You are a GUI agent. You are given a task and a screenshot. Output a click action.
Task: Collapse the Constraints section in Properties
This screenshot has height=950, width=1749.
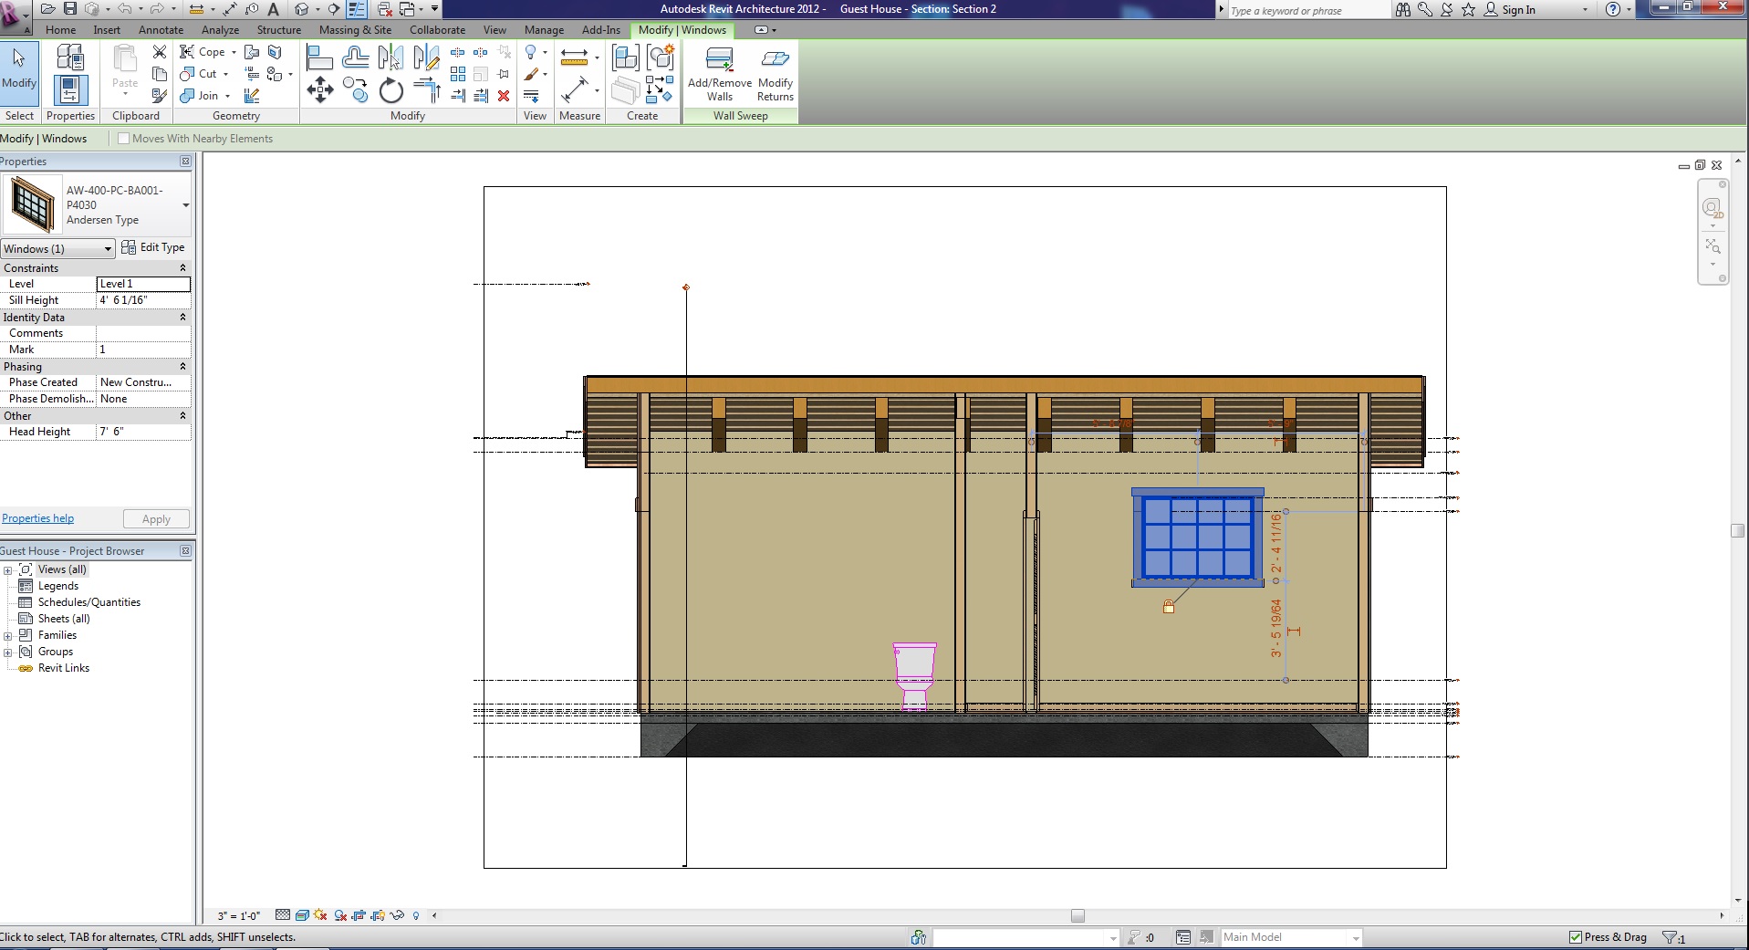182,268
